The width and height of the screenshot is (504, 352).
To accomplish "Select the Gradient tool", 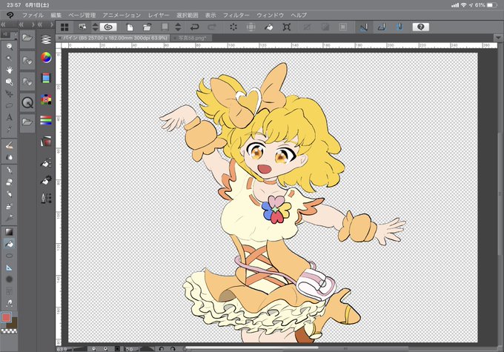I will coord(10,232).
